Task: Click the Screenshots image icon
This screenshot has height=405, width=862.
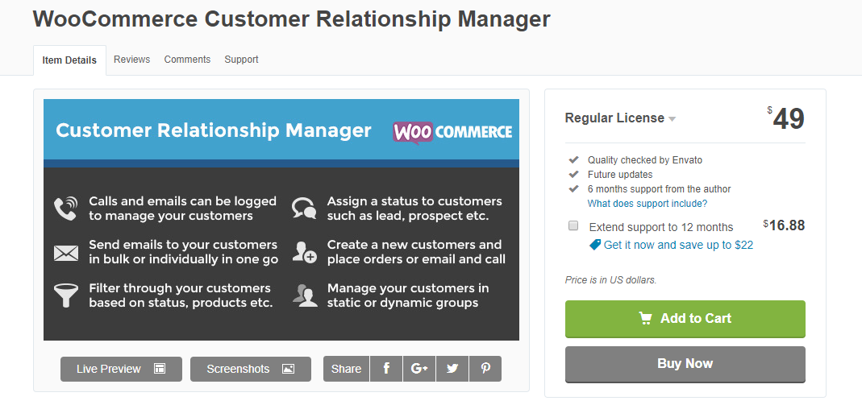Action: [x=288, y=369]
